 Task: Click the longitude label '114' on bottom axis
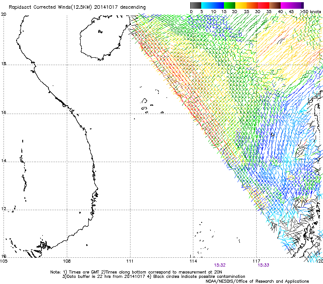tap(193, 261)
